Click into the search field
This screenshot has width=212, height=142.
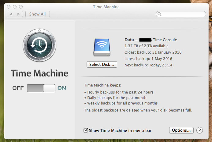tap(181, 14)
